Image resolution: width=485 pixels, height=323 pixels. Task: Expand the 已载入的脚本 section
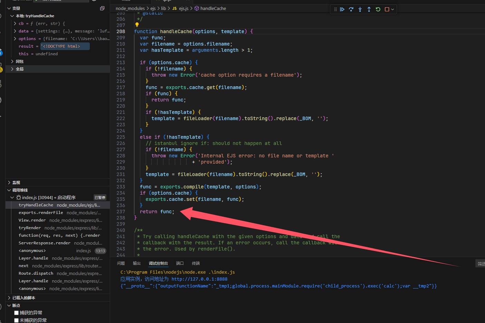coord(9,298)
